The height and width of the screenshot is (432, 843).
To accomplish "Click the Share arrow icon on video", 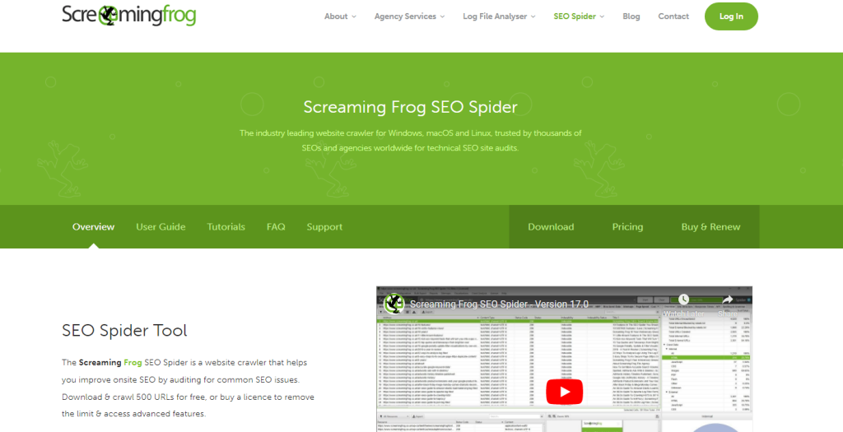I will click(x=727, y=301).
